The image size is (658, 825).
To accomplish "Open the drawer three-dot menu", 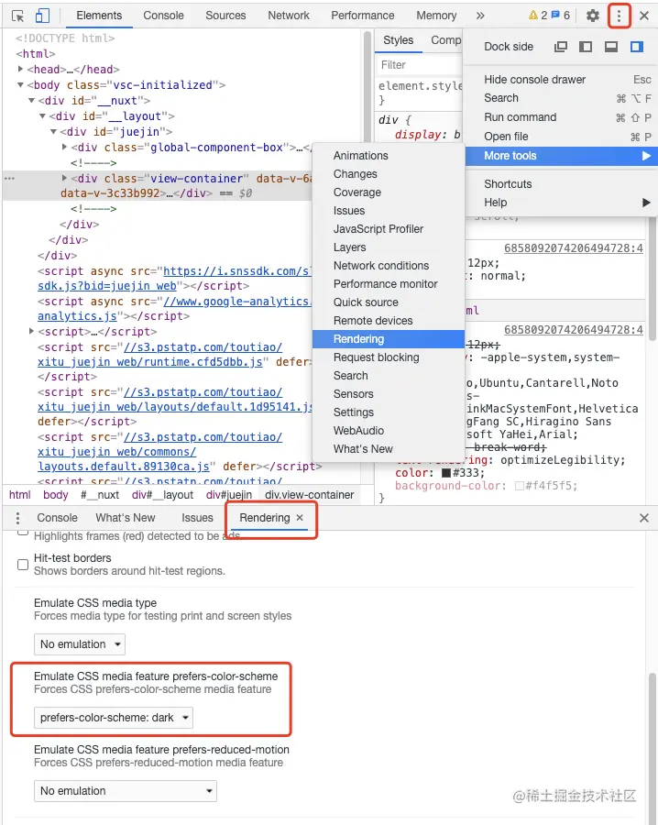I will tap(18, 518).
